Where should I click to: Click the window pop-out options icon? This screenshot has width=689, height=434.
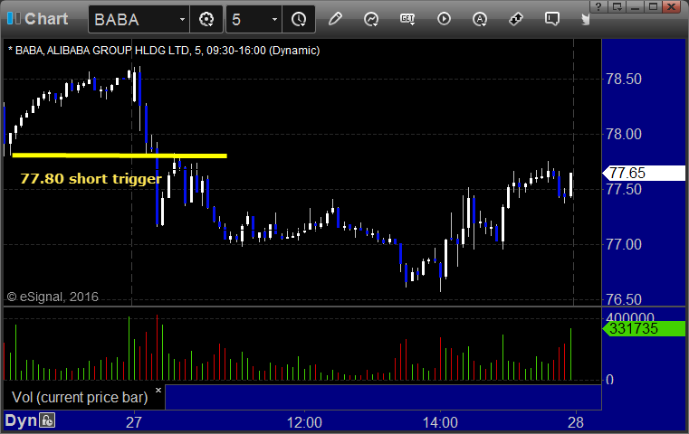(x=617, y=6)
